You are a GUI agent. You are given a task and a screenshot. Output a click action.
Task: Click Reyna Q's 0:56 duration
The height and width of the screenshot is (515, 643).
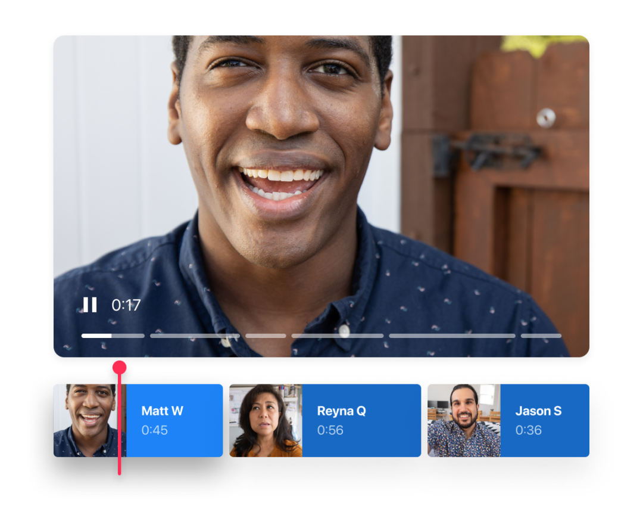click(330, 430)
